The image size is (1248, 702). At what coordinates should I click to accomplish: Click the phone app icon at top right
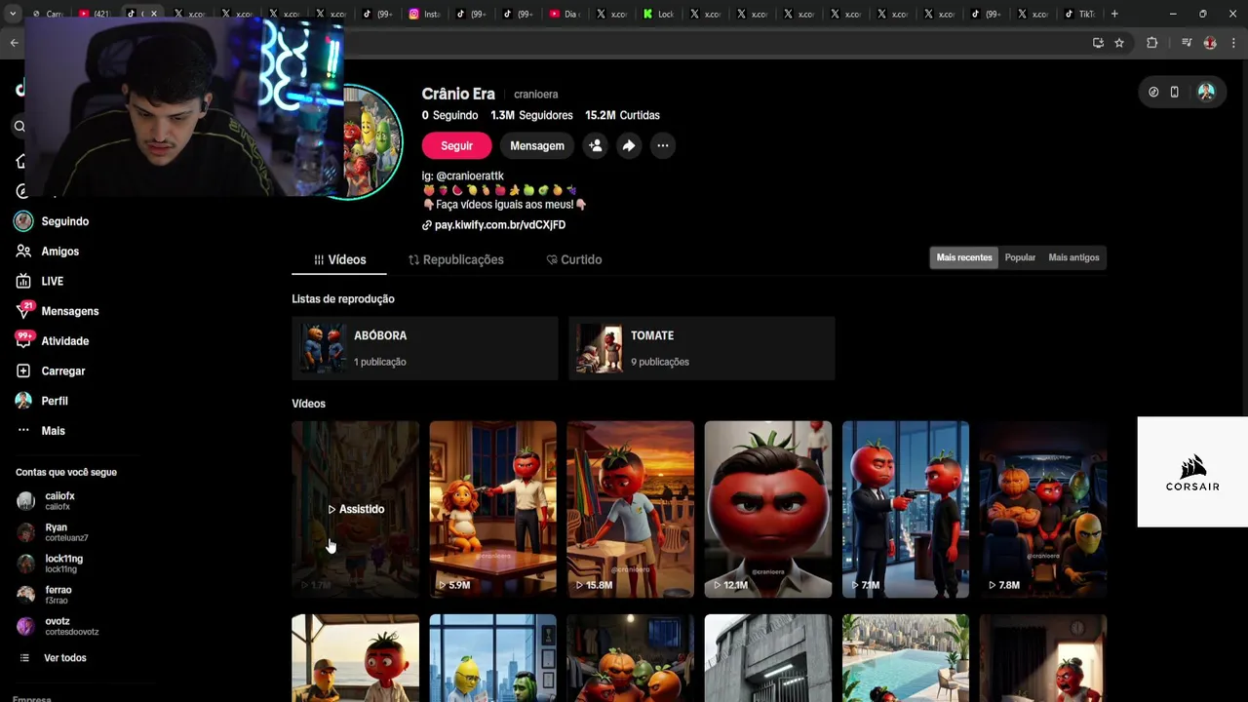point(1175,92)
